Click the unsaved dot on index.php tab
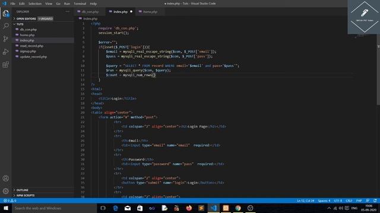Screen dimensions: 380x213 click(131, 12)
